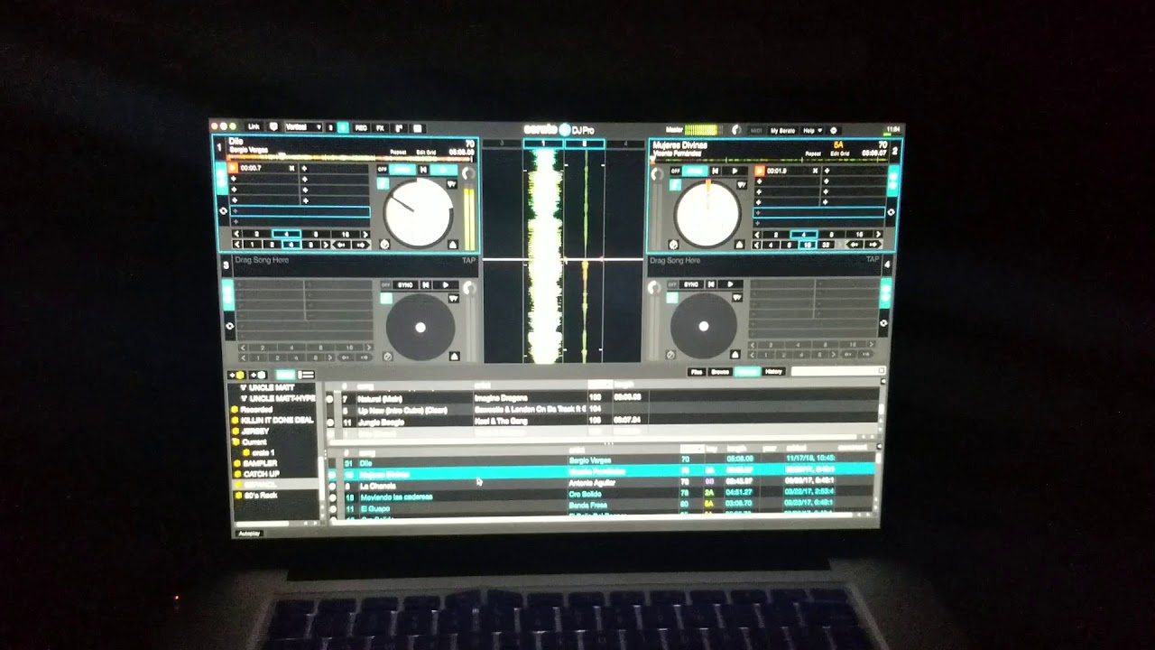Open the REC panel

[361, 128]
